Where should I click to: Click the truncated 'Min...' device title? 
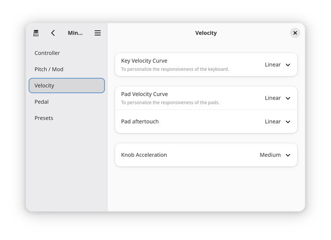click(75, 33)
